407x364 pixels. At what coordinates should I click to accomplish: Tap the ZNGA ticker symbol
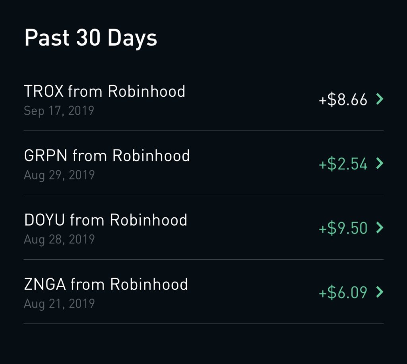point(45,284)
